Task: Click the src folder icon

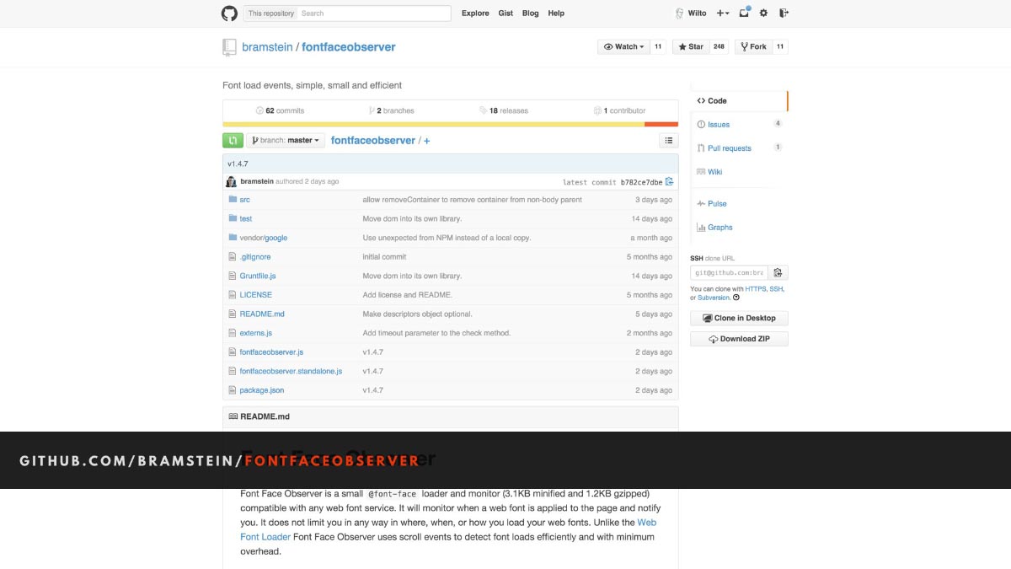Action: coord(233,200)
